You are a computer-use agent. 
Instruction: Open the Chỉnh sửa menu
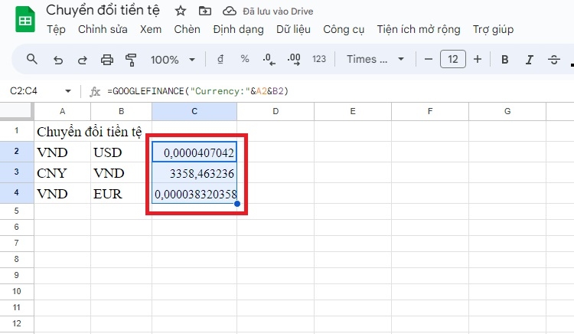pyautogui.click(x=103, y=29)
